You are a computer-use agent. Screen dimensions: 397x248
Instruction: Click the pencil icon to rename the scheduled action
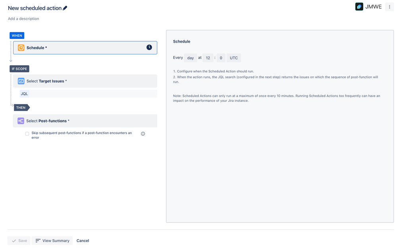[x=65, y=8]
